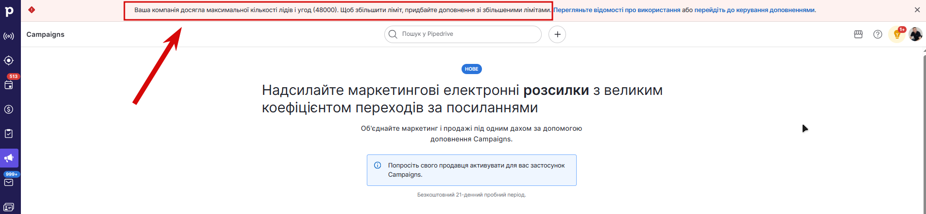Click the red warning diamond icon
Screen dimensions: 926x214
click(x=32, y=10)
